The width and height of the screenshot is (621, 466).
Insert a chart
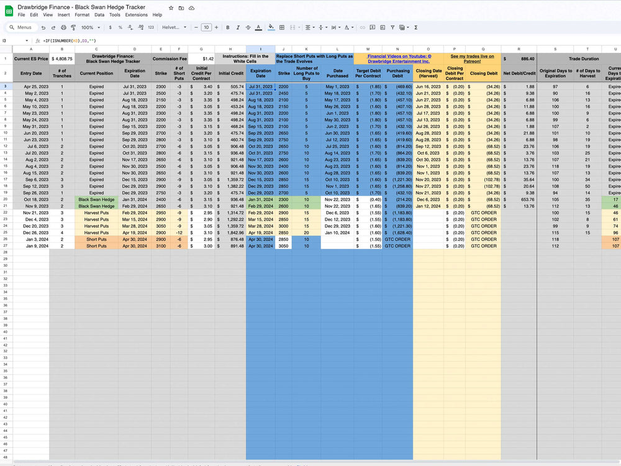383,28
